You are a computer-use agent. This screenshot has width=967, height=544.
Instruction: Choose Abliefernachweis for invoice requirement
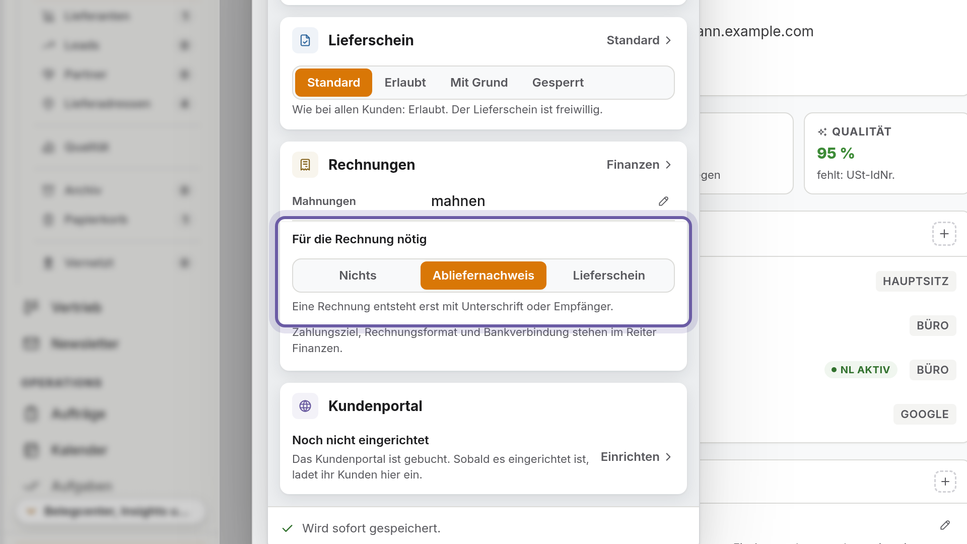[x=483, y=276]
